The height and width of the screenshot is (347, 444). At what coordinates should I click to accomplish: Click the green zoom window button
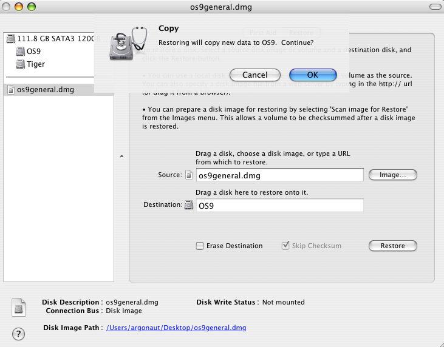tap(32, 7)
